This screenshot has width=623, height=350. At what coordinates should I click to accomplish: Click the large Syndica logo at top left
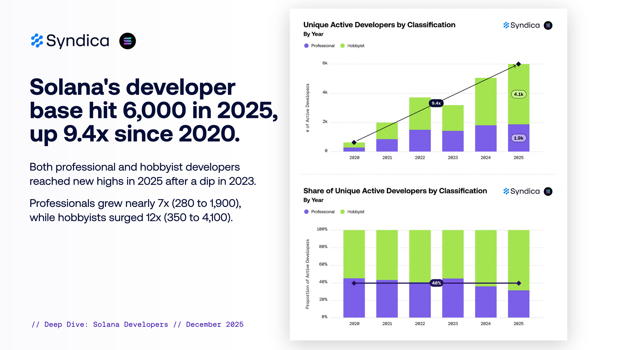coord(70,41)
